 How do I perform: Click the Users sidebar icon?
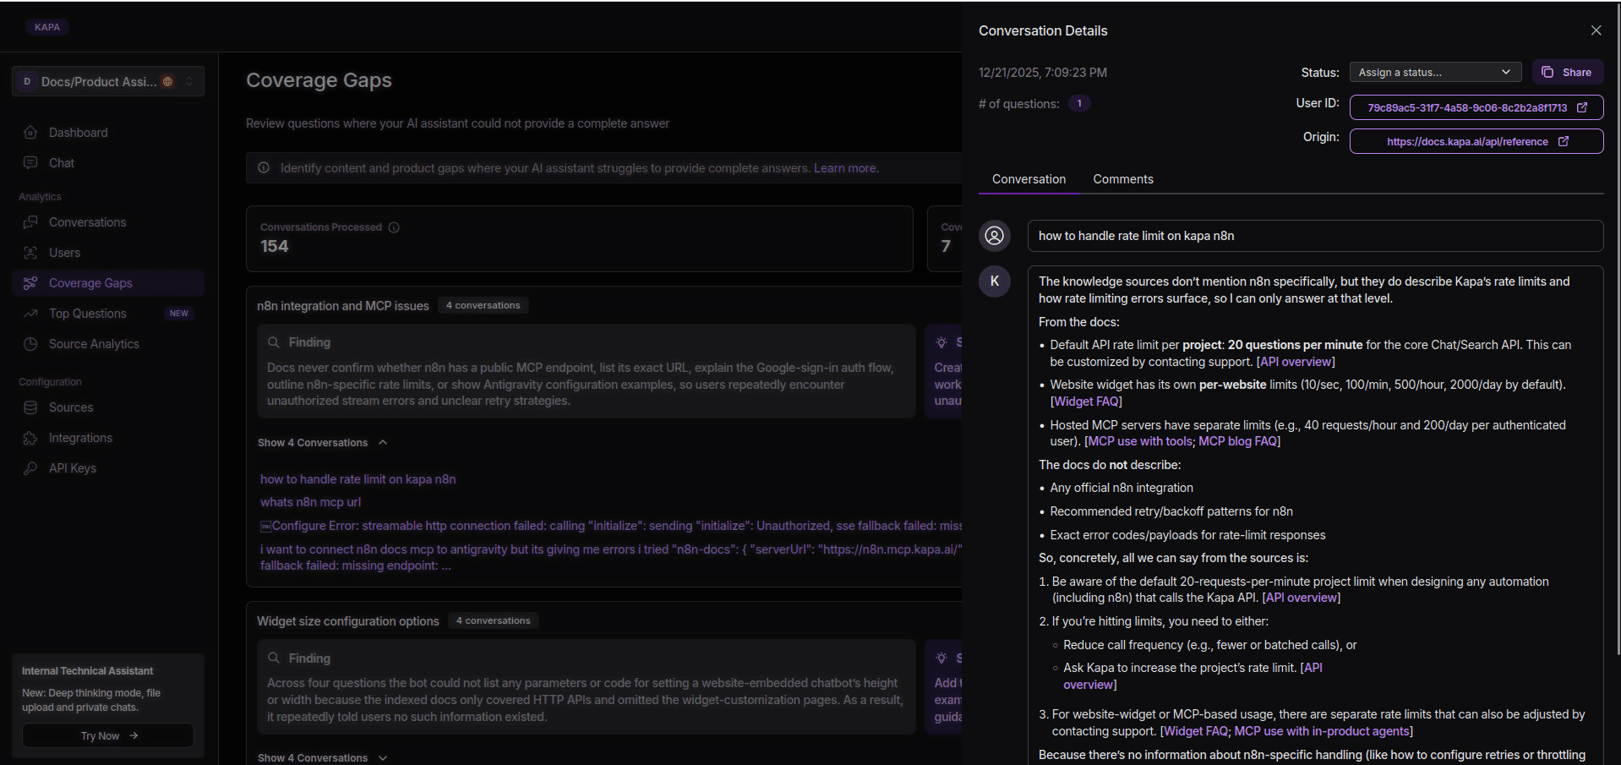coord(30,253)
